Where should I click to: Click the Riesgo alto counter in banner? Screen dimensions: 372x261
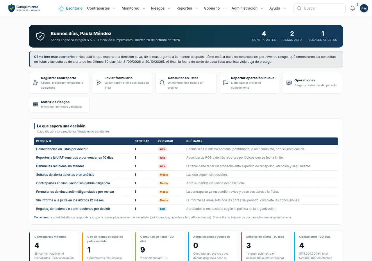tap(292, 36)
